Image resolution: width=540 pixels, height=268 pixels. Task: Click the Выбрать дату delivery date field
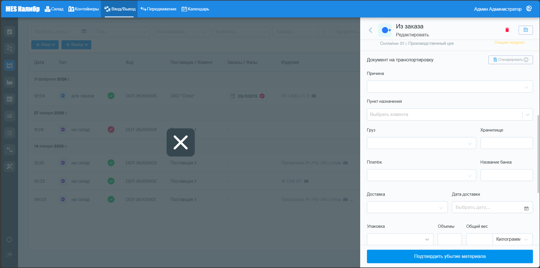(x=492, y=207)
